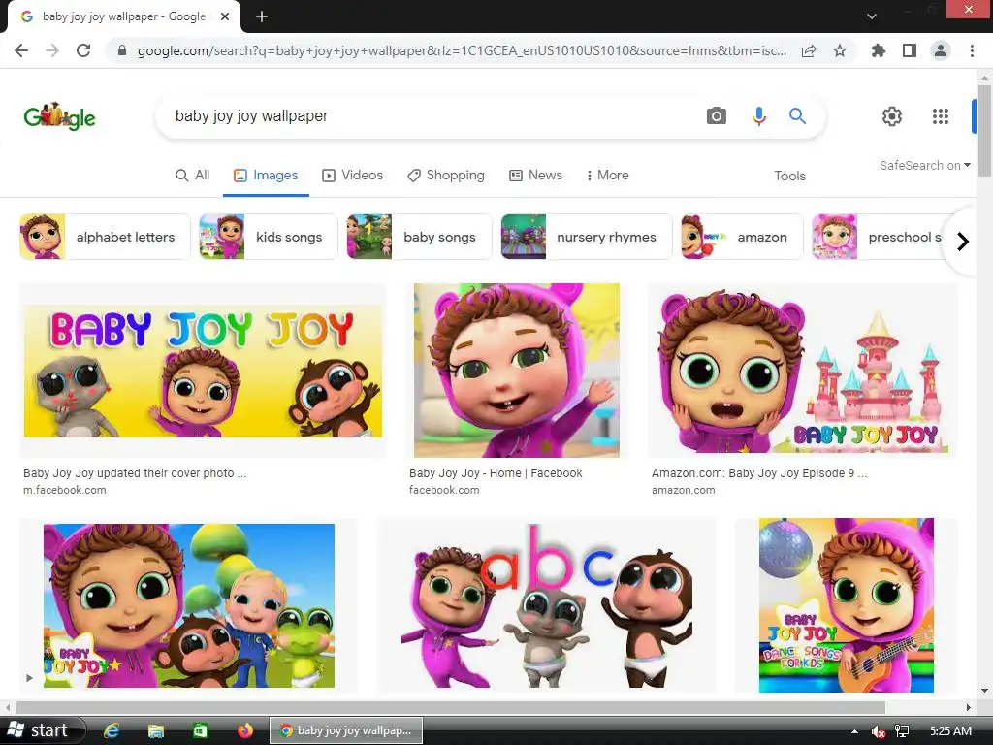Go back to the previous page
993x745 pixels.
pyautogui.click(x=21, y=50)
